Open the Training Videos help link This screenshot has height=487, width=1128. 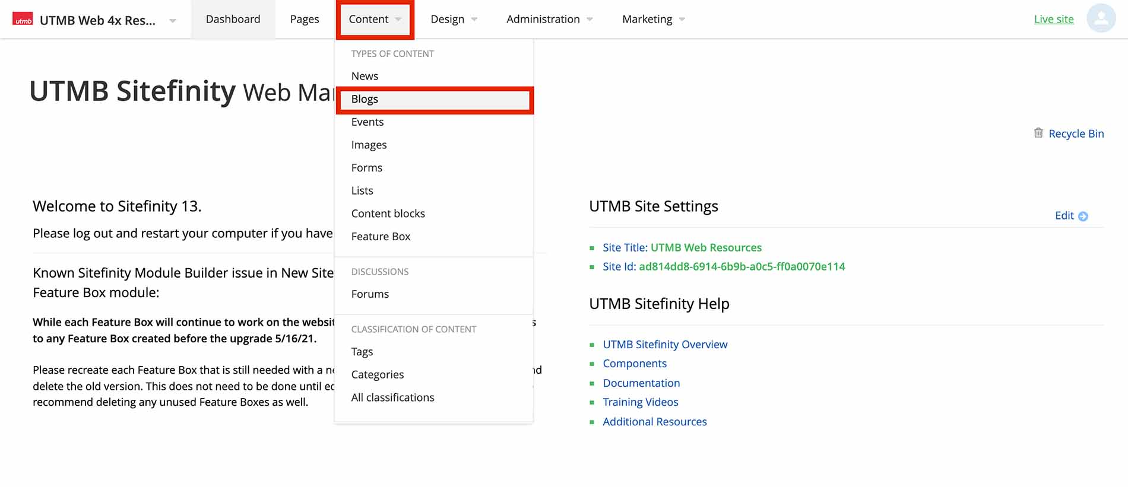pos(640,402)
